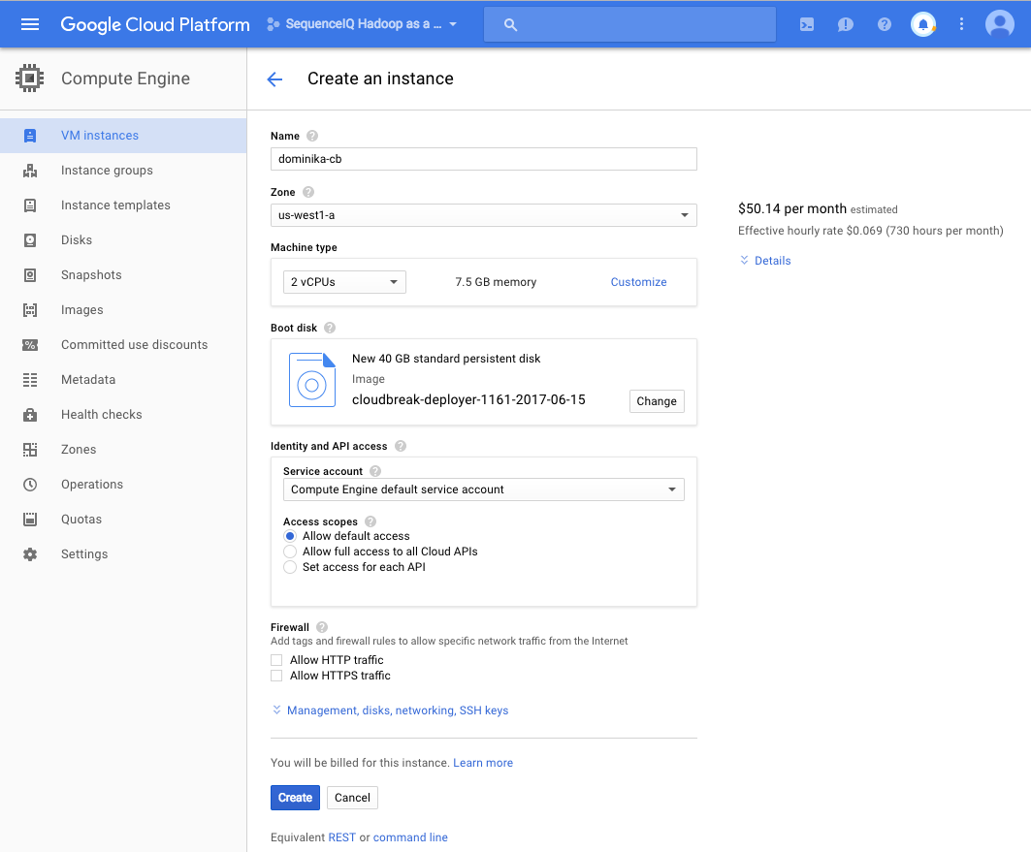Image resolution: width=1031 pixels, height=852 pixels.
Task: Click the help question mark in header
Action: click(884, 24)
